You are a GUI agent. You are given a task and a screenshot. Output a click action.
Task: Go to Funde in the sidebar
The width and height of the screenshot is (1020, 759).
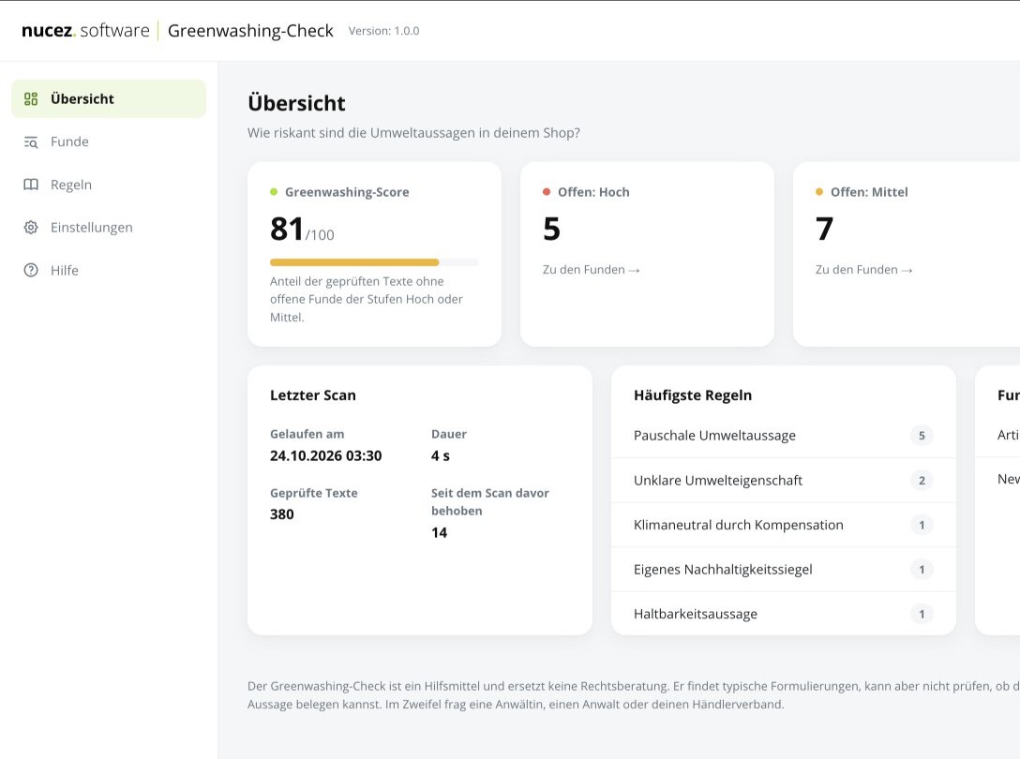tap(109, 141)
